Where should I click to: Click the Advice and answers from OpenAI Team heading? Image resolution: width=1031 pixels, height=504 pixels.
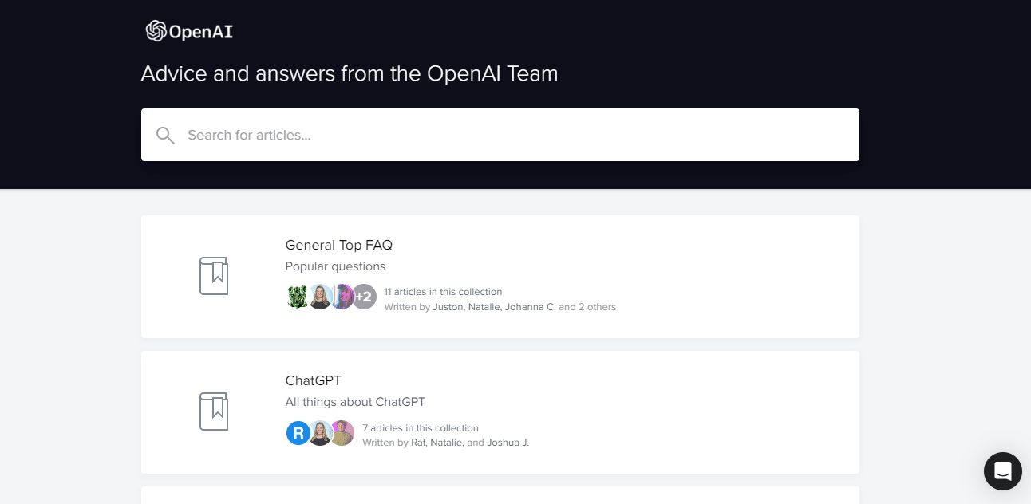(x=350, y=73)
